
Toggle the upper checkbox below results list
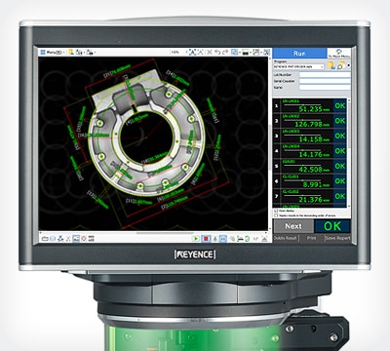pyautogui.click(x=277, y=211)
